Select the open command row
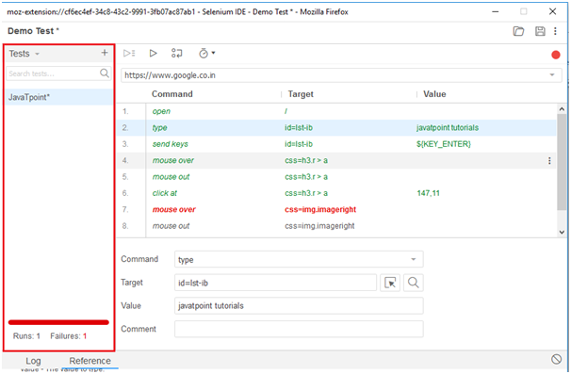The image size is (571, 374). click(336, 111)
